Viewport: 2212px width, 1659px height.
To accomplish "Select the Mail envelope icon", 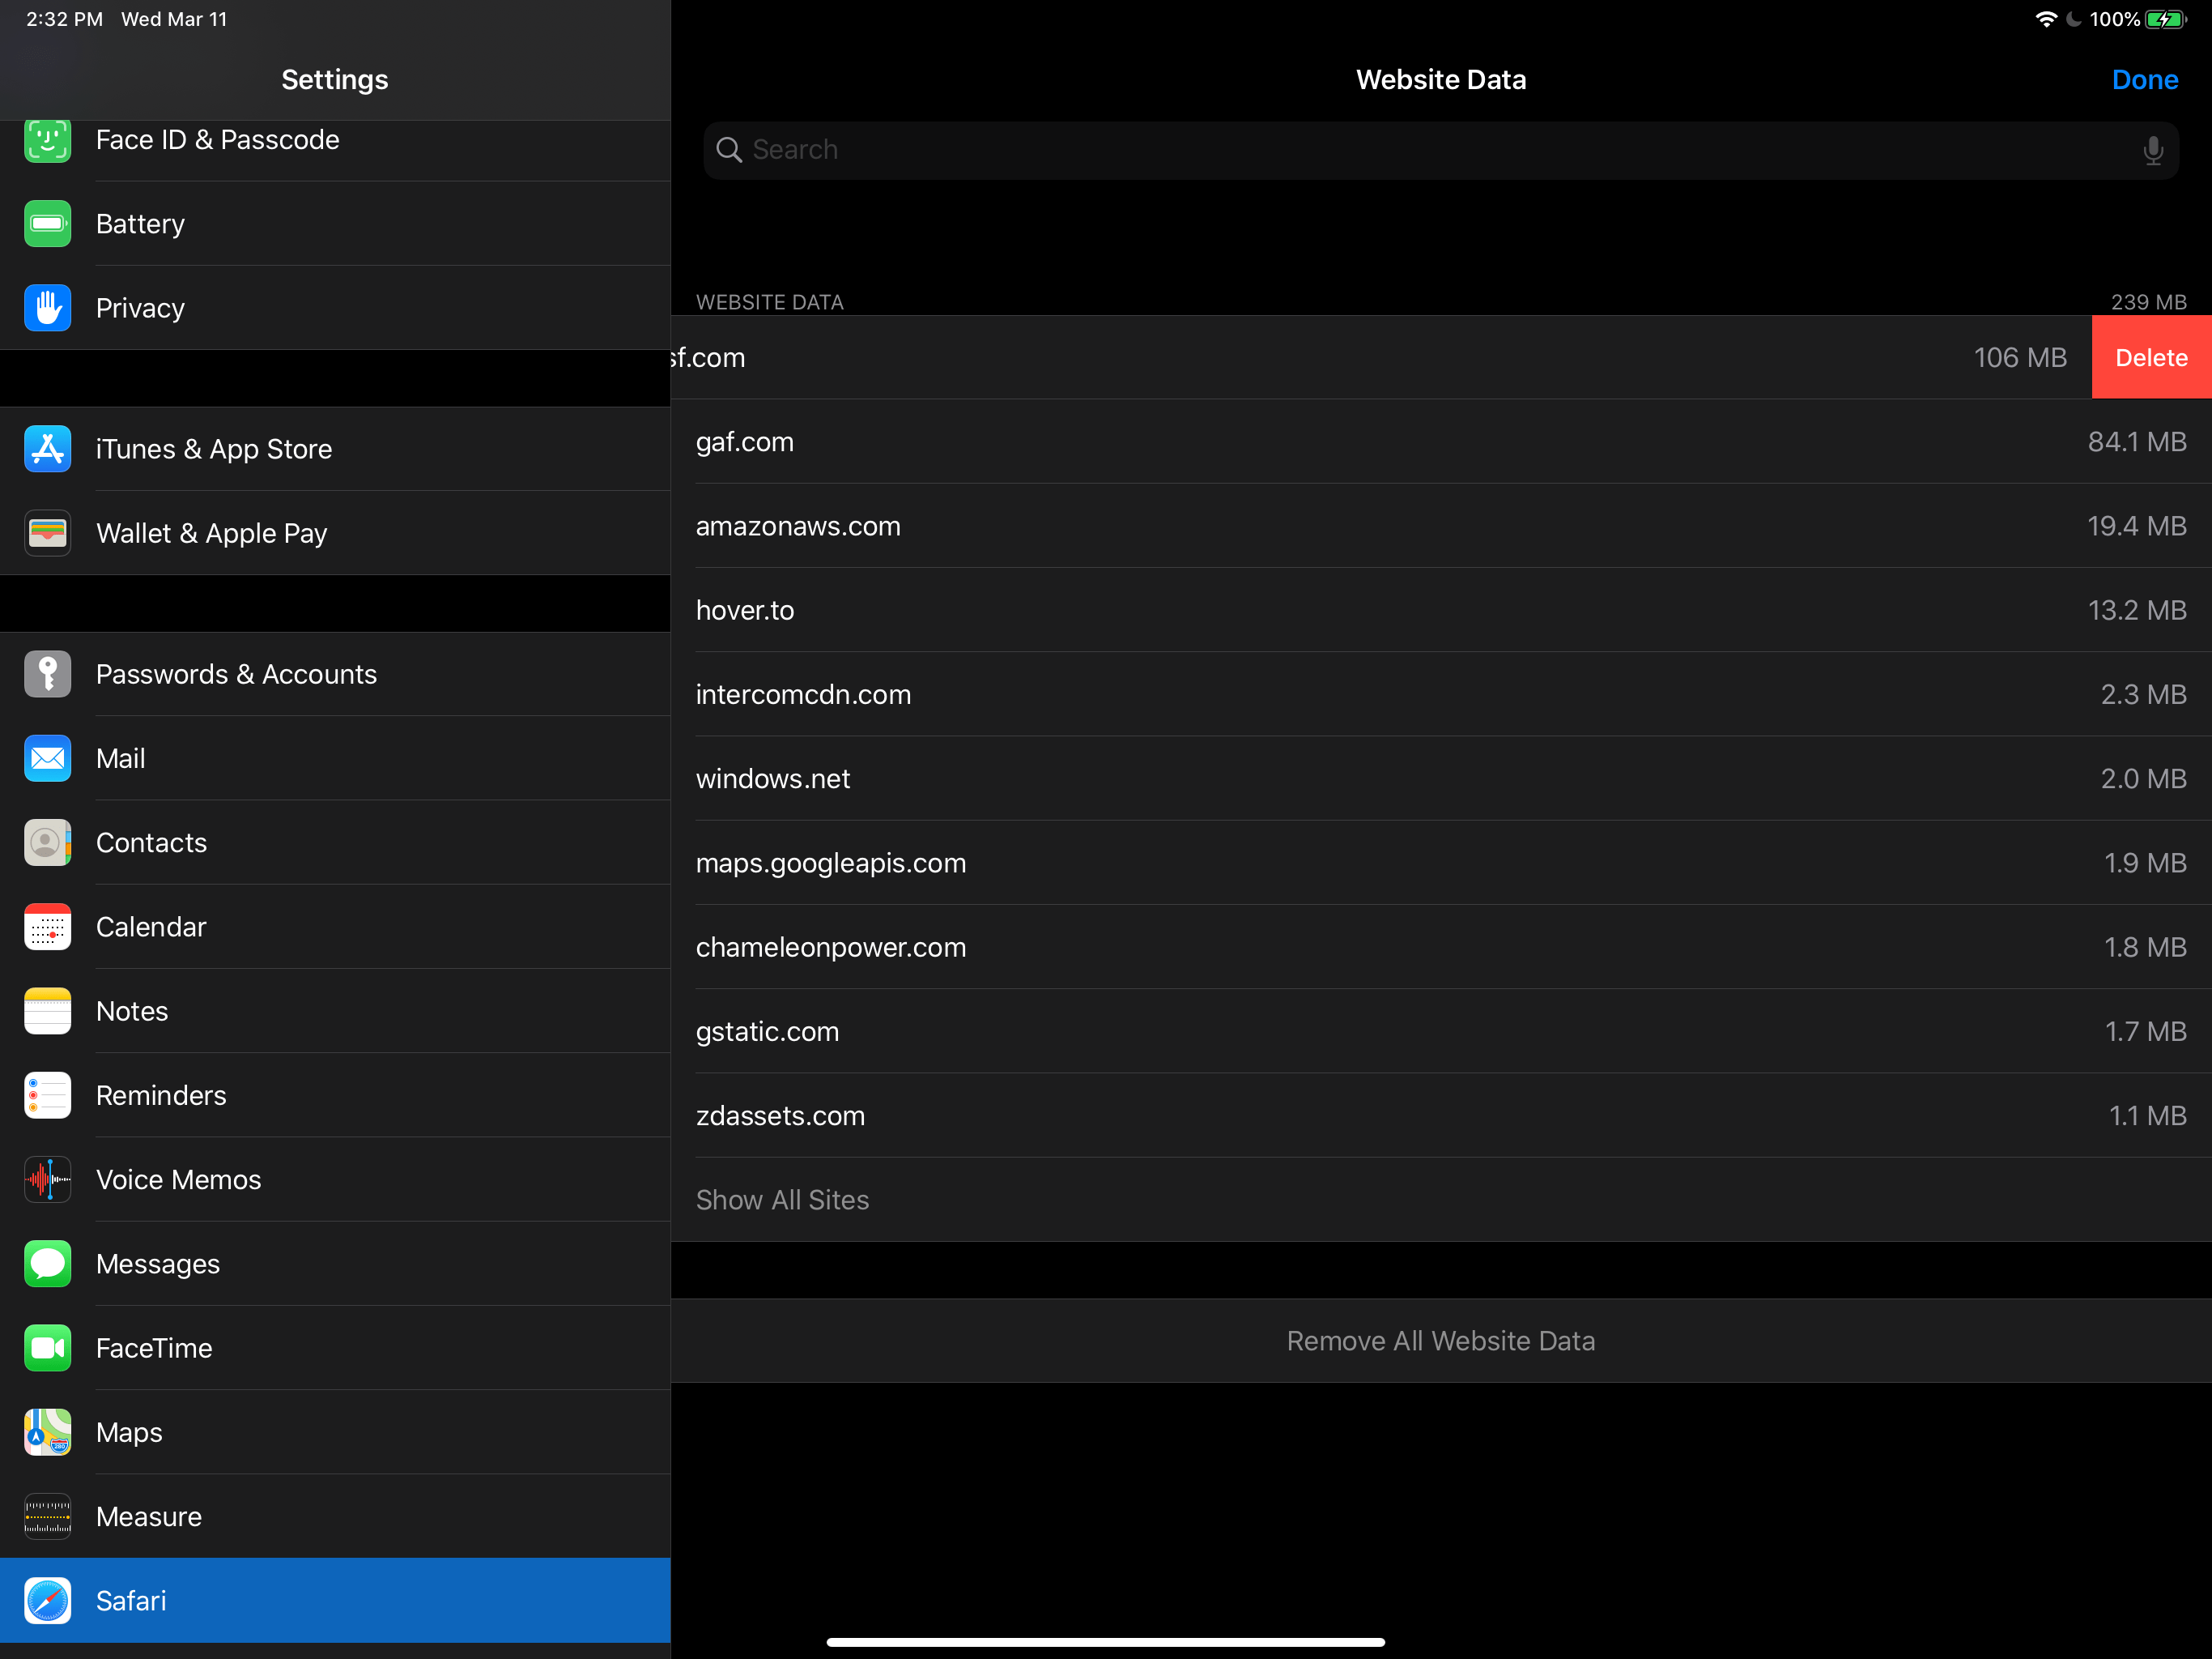I will coord(47,758).
